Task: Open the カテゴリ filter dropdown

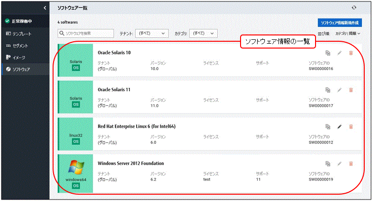Action: click(203, 33)
